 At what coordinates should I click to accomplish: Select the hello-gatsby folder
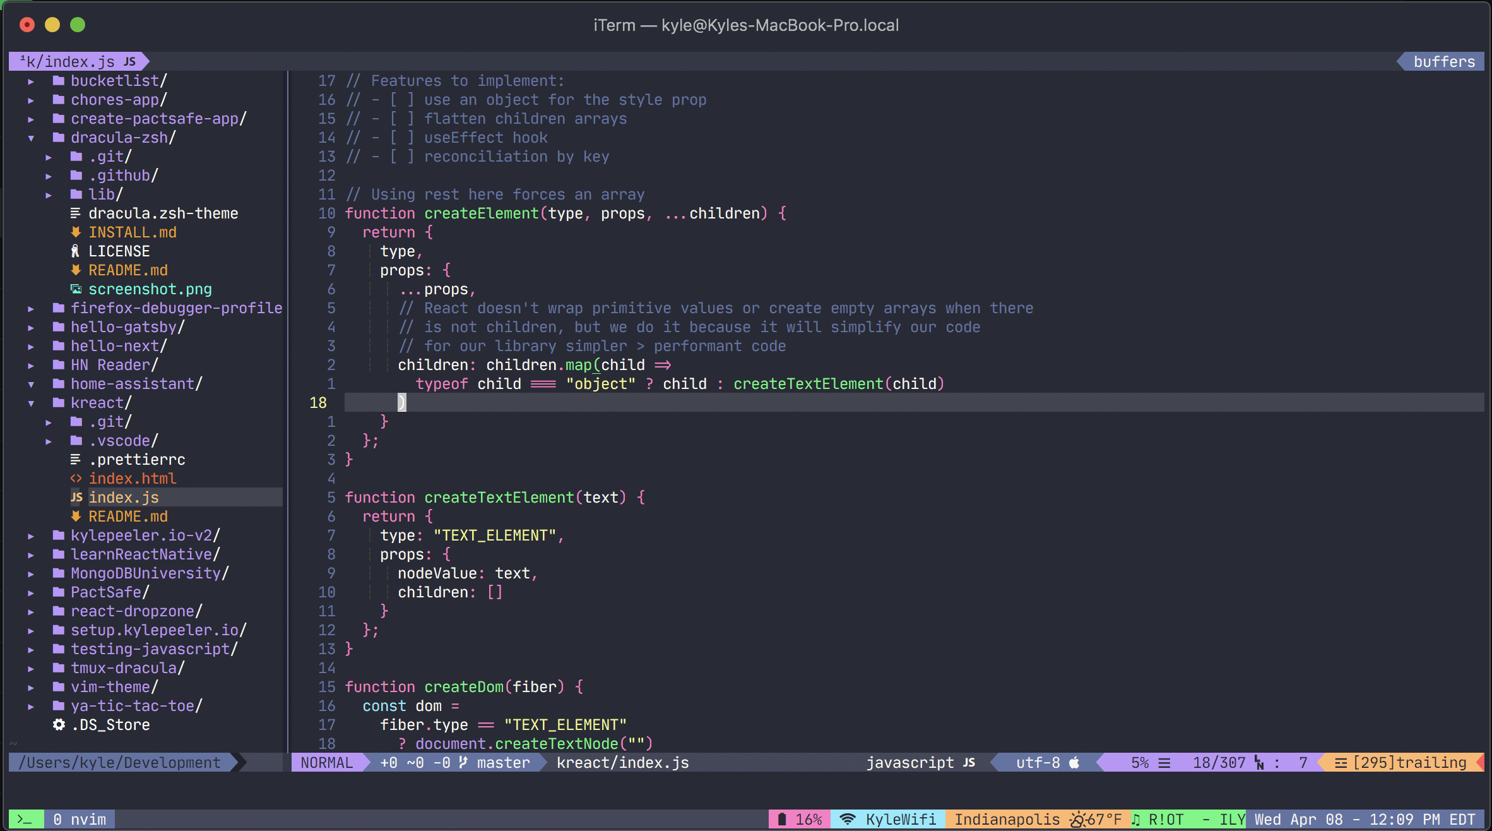pos(127,327)
